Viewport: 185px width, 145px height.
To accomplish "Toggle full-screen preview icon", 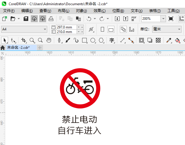I will coord(171,19).
